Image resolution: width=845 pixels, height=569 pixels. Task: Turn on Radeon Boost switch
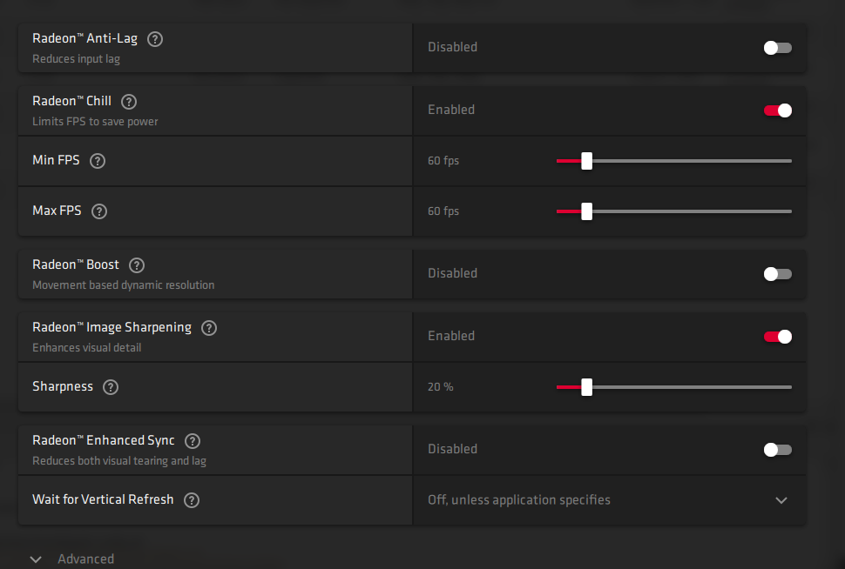tap(778, 274)
